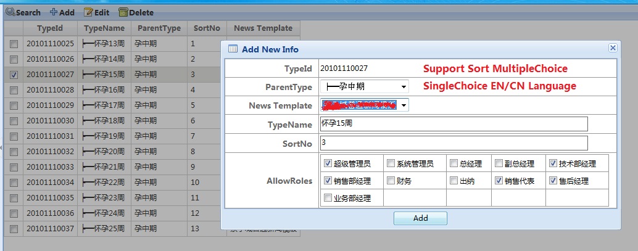
Task: Check the row checkbox for 20101110037
Action: (x=14, y=229)
